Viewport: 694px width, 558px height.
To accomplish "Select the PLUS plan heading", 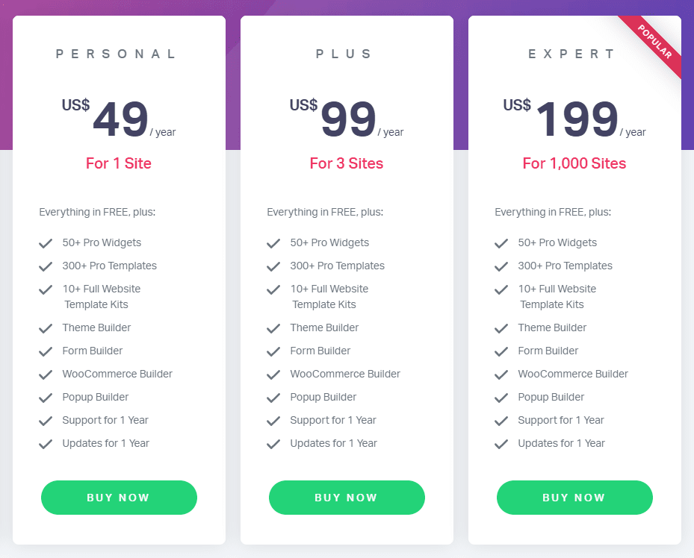I will [346, 54].
